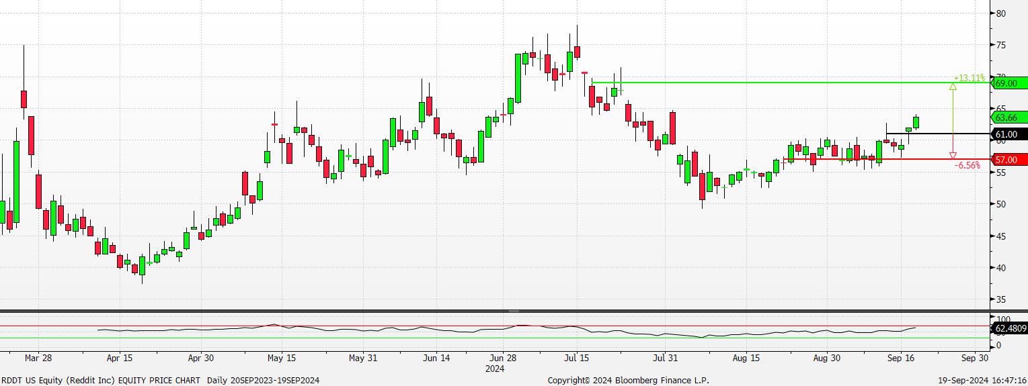
Task: Click the Jul 15 date axis label
Action: coord(576,358)
